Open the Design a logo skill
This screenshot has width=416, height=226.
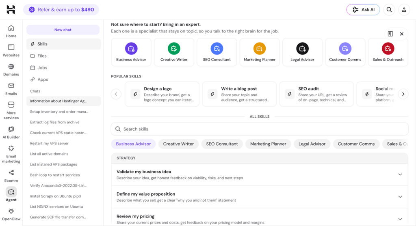coord(162,94)
